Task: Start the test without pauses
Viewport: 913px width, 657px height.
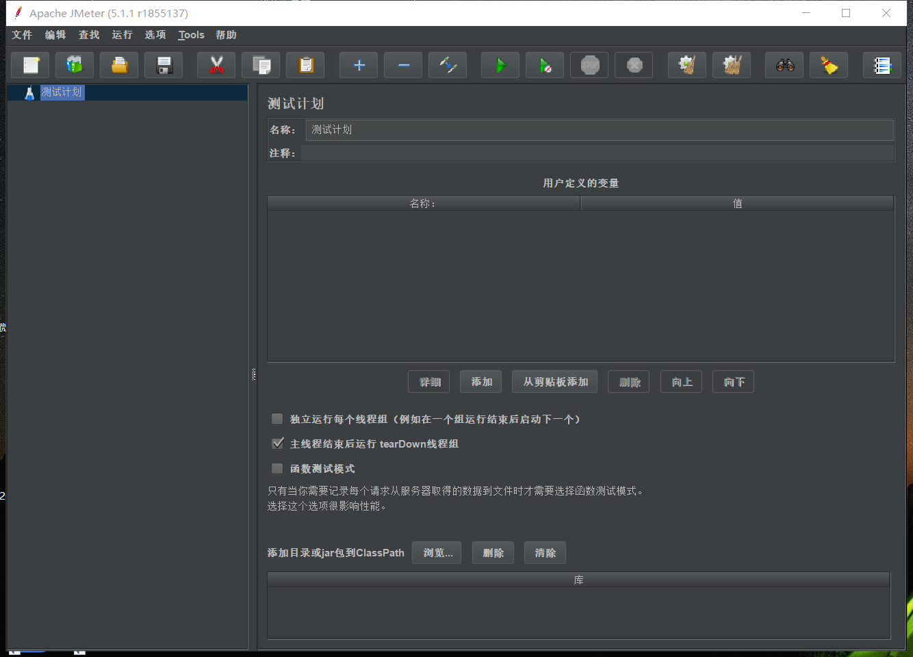Action: click(x=544, y=65)
